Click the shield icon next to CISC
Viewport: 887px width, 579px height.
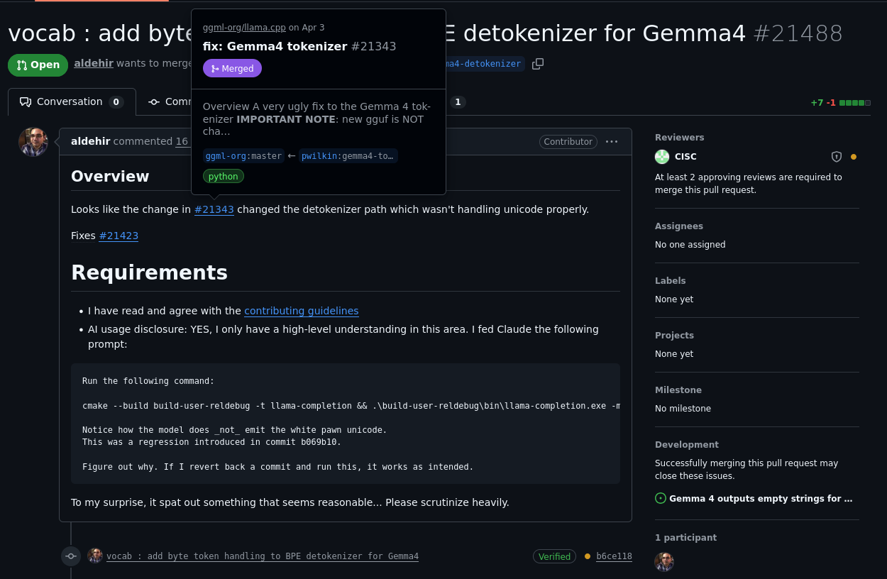pyautogui.click(x=837, y=157)
